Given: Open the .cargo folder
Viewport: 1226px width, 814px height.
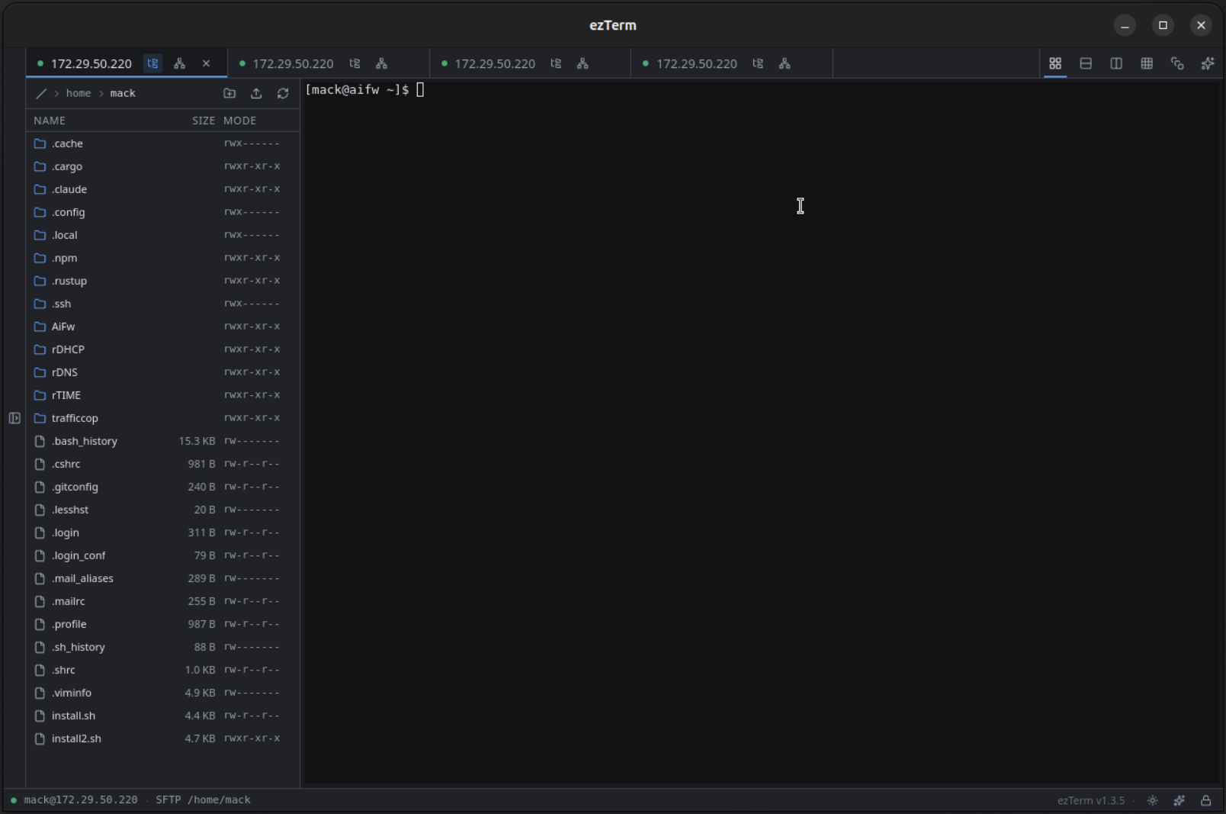Looking at the screenshot, I should (x=163, y=166).
